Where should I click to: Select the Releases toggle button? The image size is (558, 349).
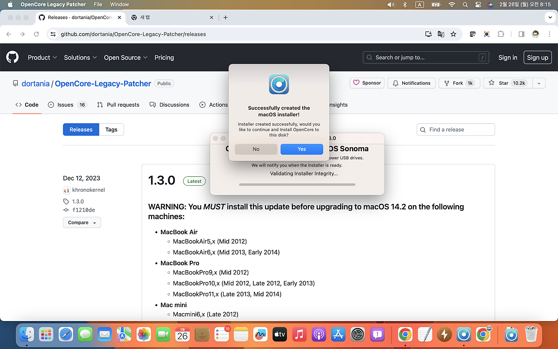click(x=81, y=129)
